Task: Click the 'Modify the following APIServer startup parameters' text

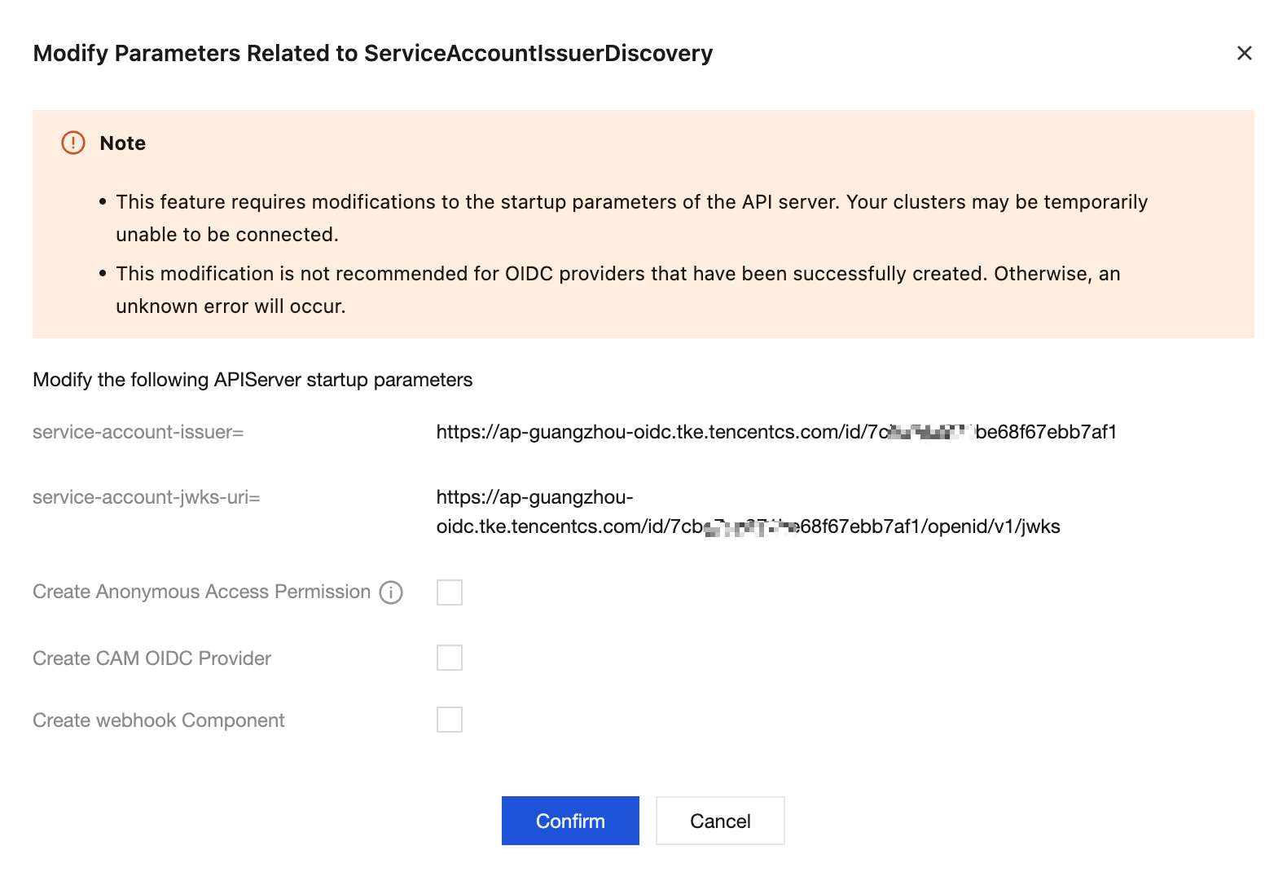Action: click(253, 380)
